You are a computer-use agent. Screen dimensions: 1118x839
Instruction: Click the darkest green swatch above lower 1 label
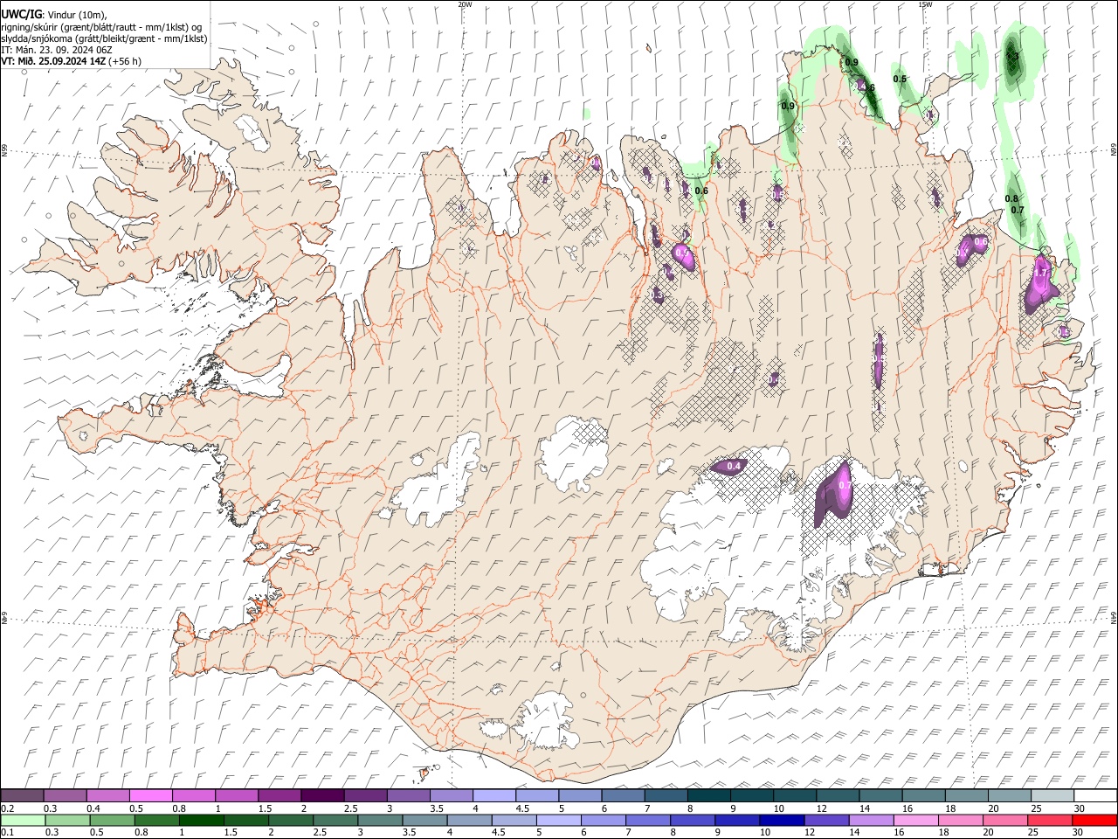pyautogui.click(x=202, y=820)
